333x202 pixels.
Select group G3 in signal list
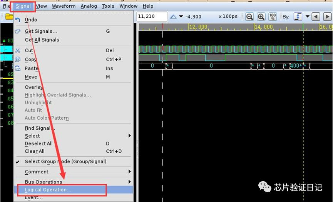pyautogui.click(x=10, y=82)
